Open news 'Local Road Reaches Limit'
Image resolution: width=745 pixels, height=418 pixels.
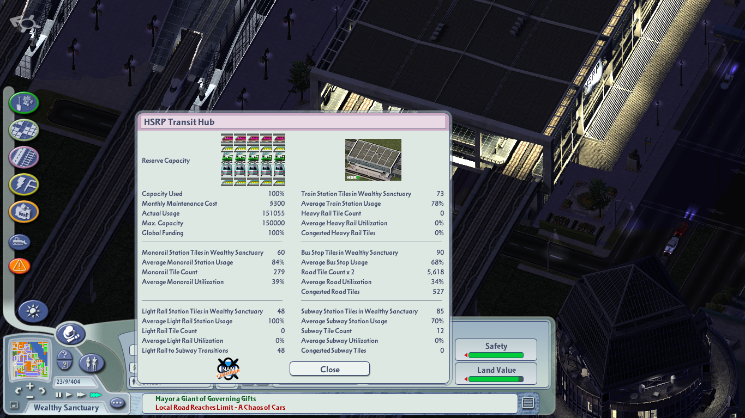[x=220, y=407]
